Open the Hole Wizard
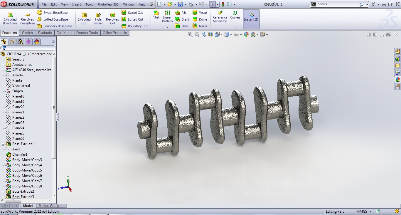 pos(98,19)
